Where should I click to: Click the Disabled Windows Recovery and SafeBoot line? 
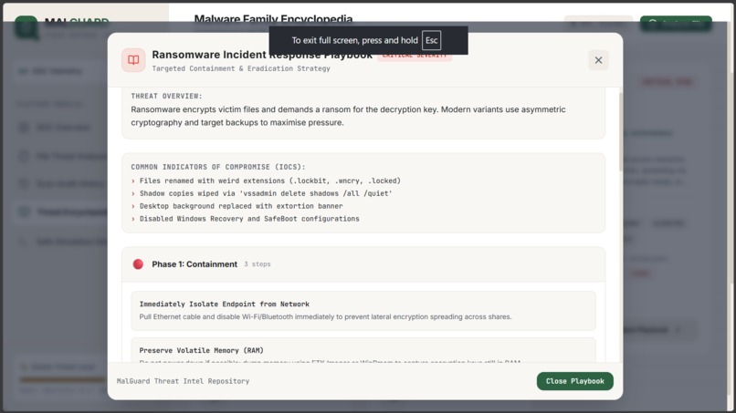point(249,219)
